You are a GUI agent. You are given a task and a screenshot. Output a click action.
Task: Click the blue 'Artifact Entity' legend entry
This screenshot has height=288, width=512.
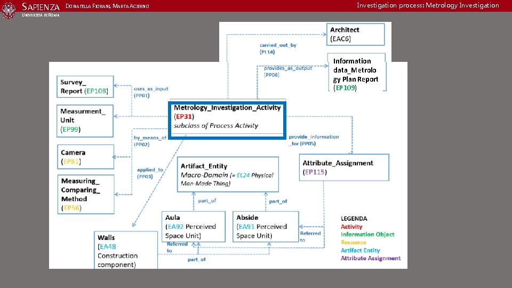360,251
